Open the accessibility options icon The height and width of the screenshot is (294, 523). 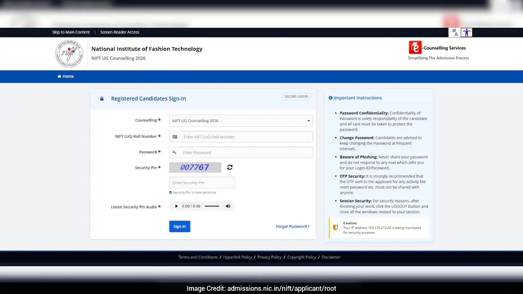click(x=467, y=32)
